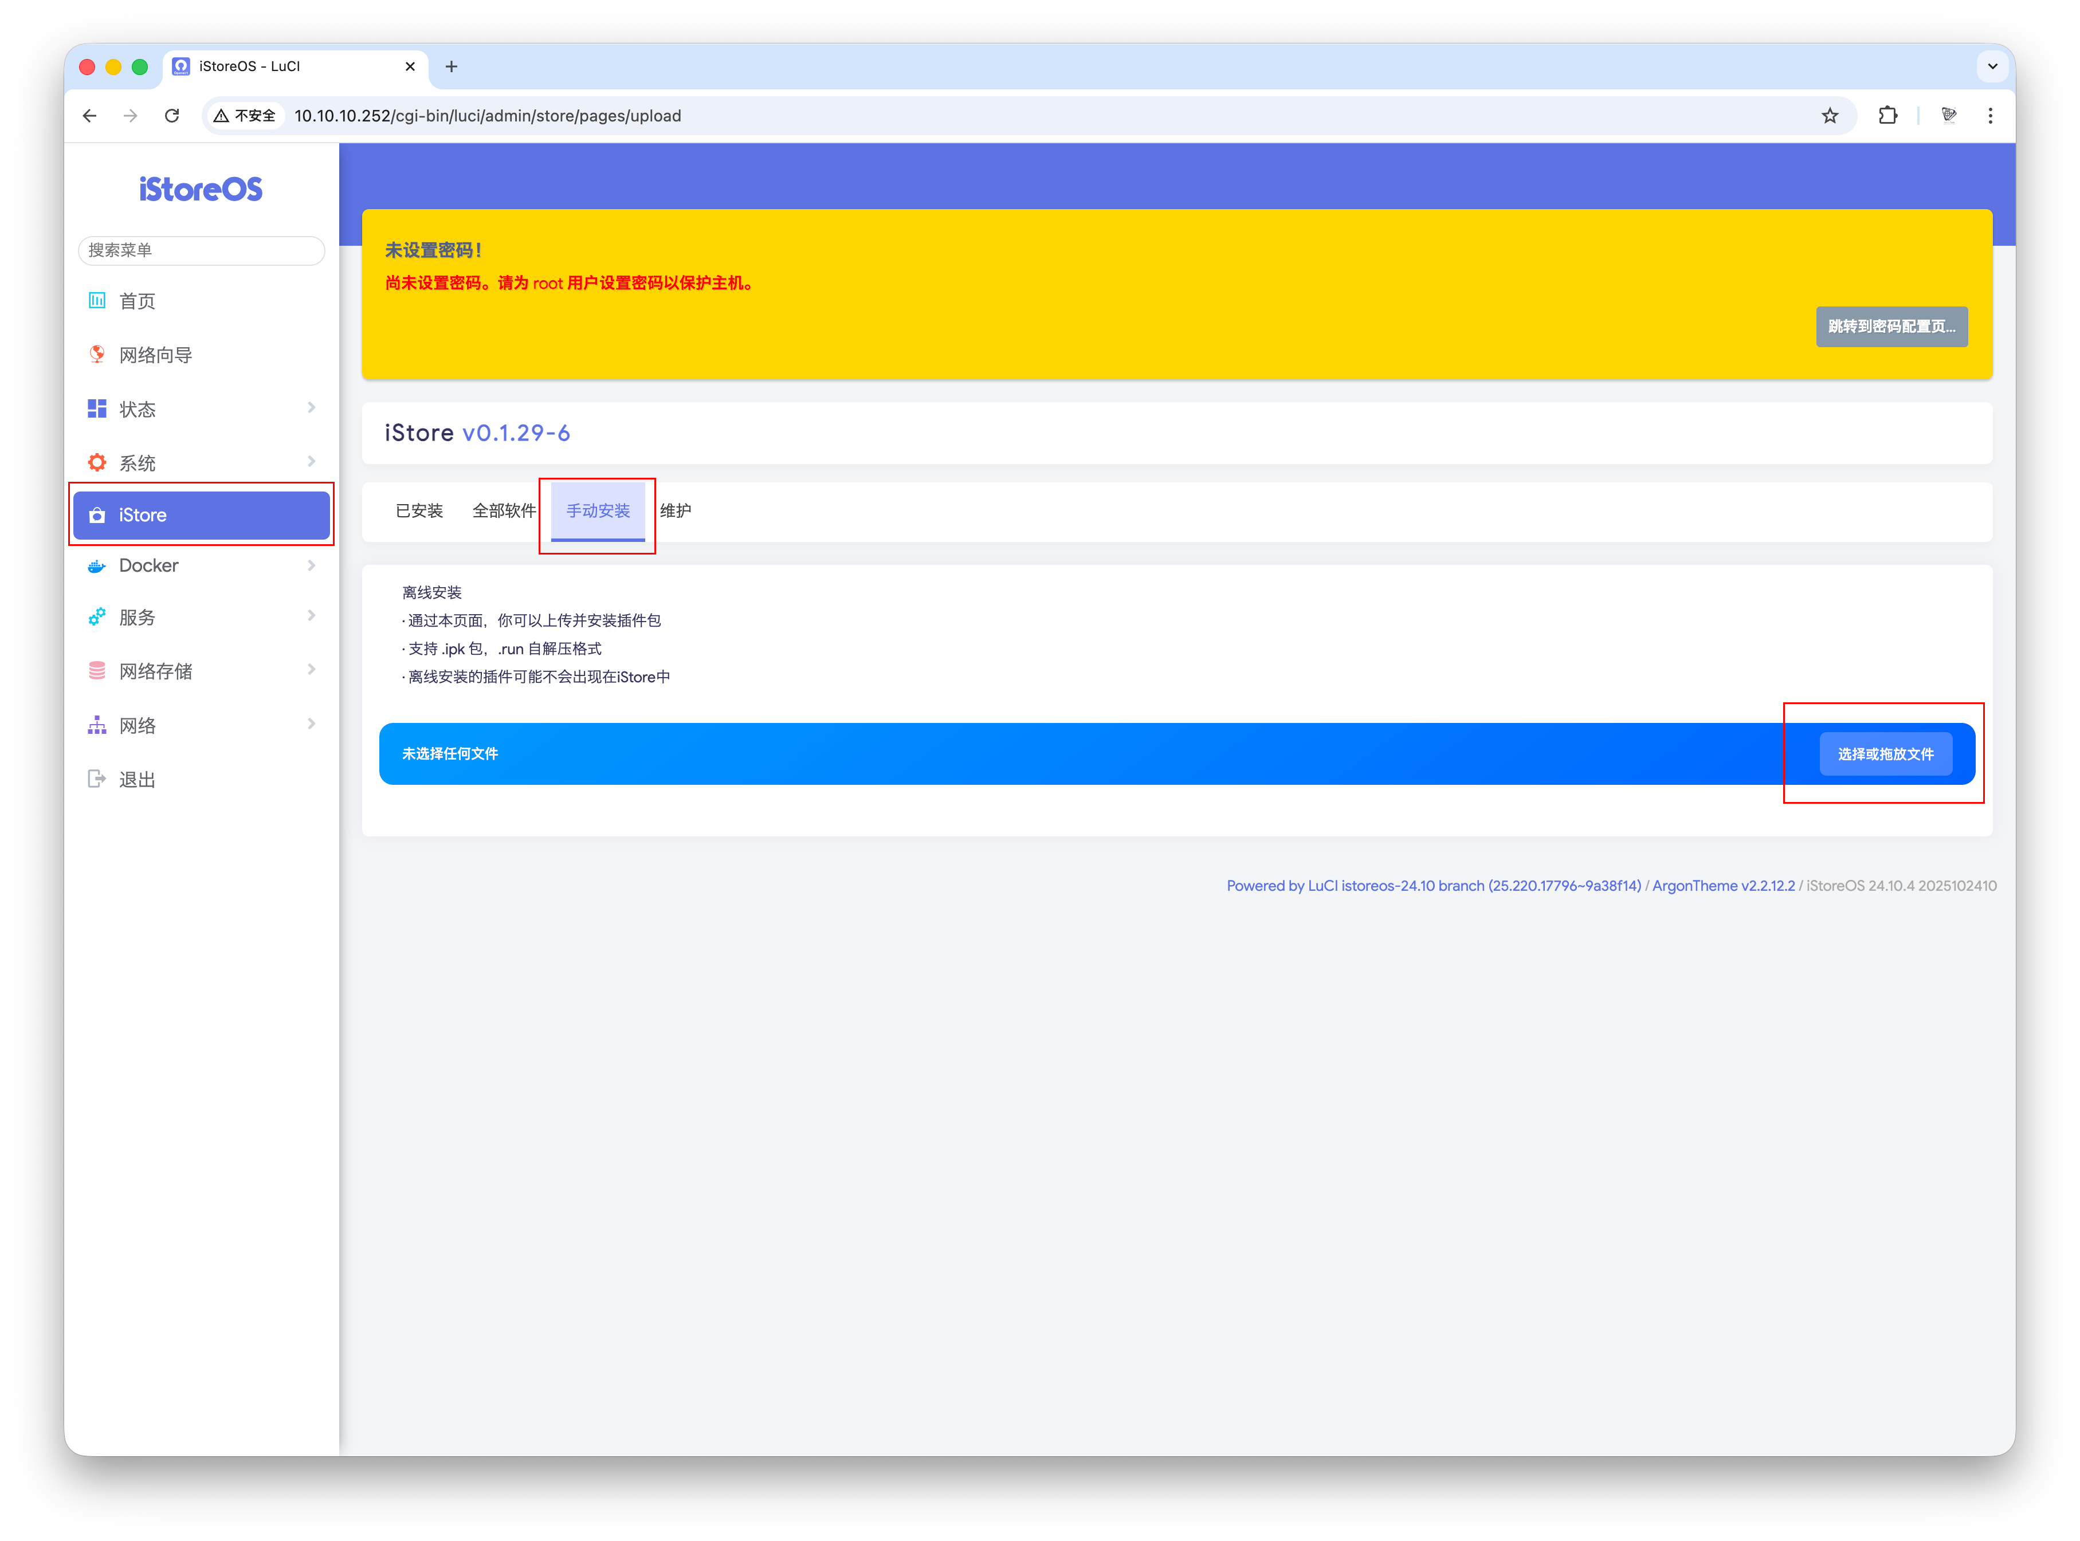Expand the 系统 menu chevron
This screenshot has width=2080, height=1541.
point(312,462)
